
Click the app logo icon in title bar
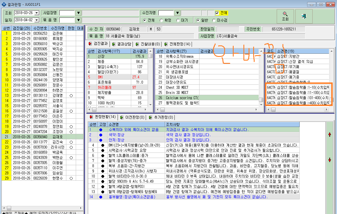click(4, 4)
